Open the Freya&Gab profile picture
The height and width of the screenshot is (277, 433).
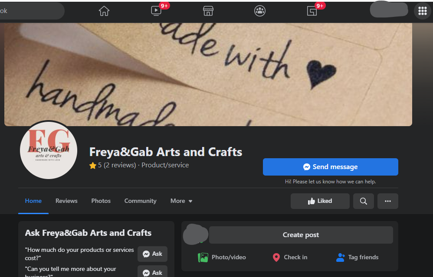[49, 150]
